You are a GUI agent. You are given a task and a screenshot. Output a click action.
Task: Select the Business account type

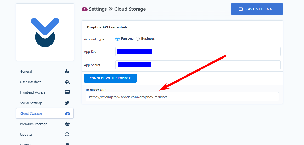[x=137, y=39]
